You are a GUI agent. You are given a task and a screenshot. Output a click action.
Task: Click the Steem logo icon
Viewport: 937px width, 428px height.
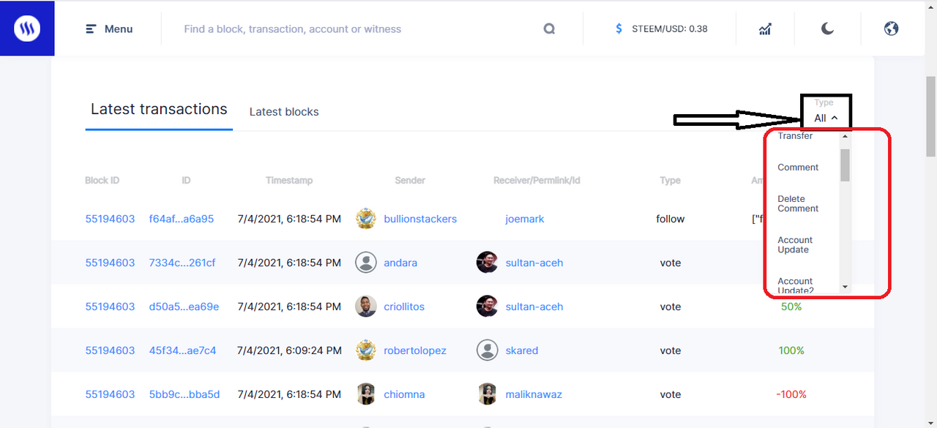[x=27, y=29]
